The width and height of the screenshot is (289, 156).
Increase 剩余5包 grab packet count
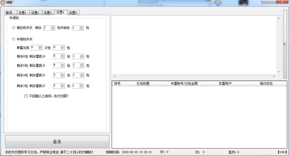[x=82, y=64]
